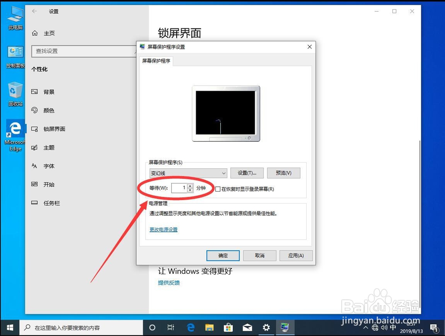Image resolution: width=445 pixels, height=336 pixels.
Task: Click the taskbar search box
Action: pos(81,328)
